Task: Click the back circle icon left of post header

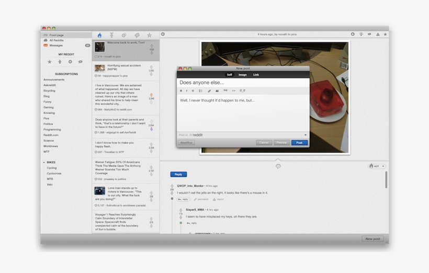Action: 163,34
